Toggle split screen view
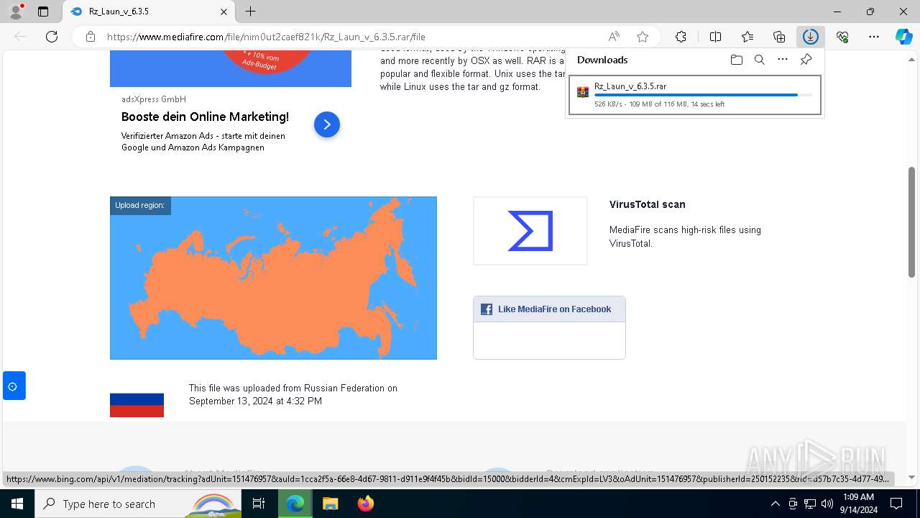Viewport: 920px width, 518px height. (x=715, y=37)
